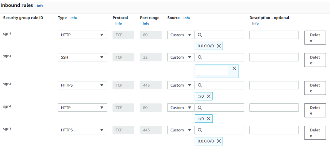Open Info link beside Inbound rules heading
Viewport: 333px width, 153px height.
[40, 6]
